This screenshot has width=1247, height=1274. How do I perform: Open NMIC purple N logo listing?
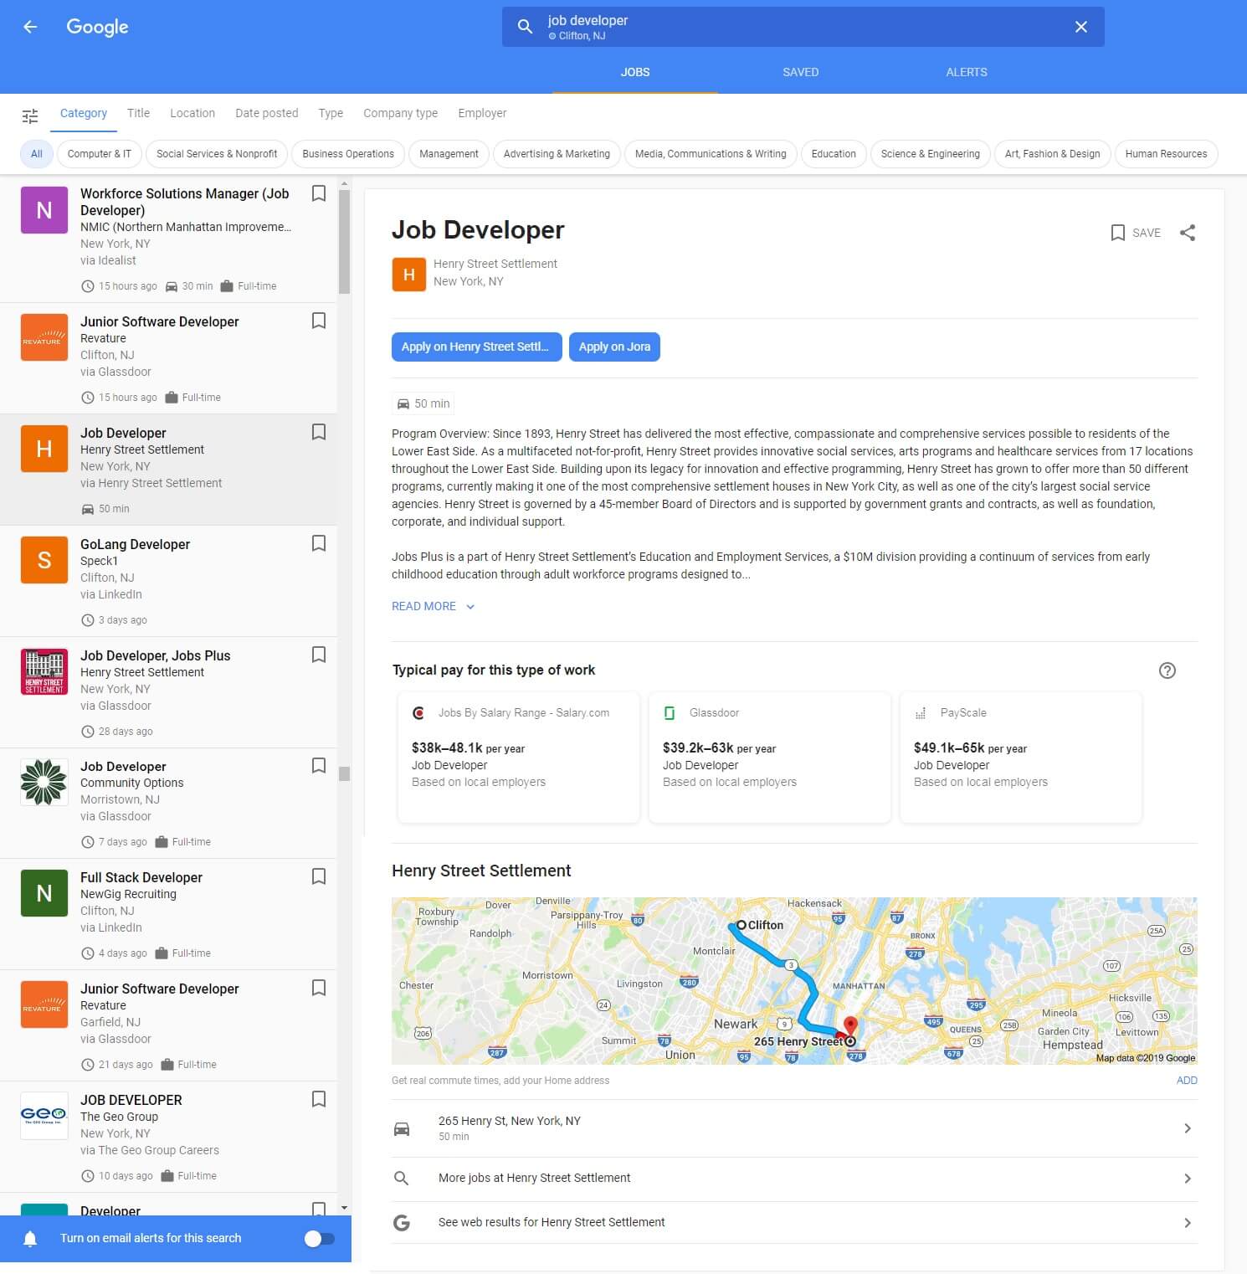coord(44,210)
